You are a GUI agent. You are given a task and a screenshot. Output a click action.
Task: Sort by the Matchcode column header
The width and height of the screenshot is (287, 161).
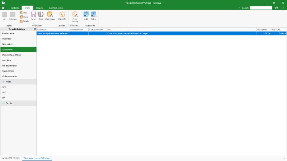pyautogui.click(x=53, y=29)
